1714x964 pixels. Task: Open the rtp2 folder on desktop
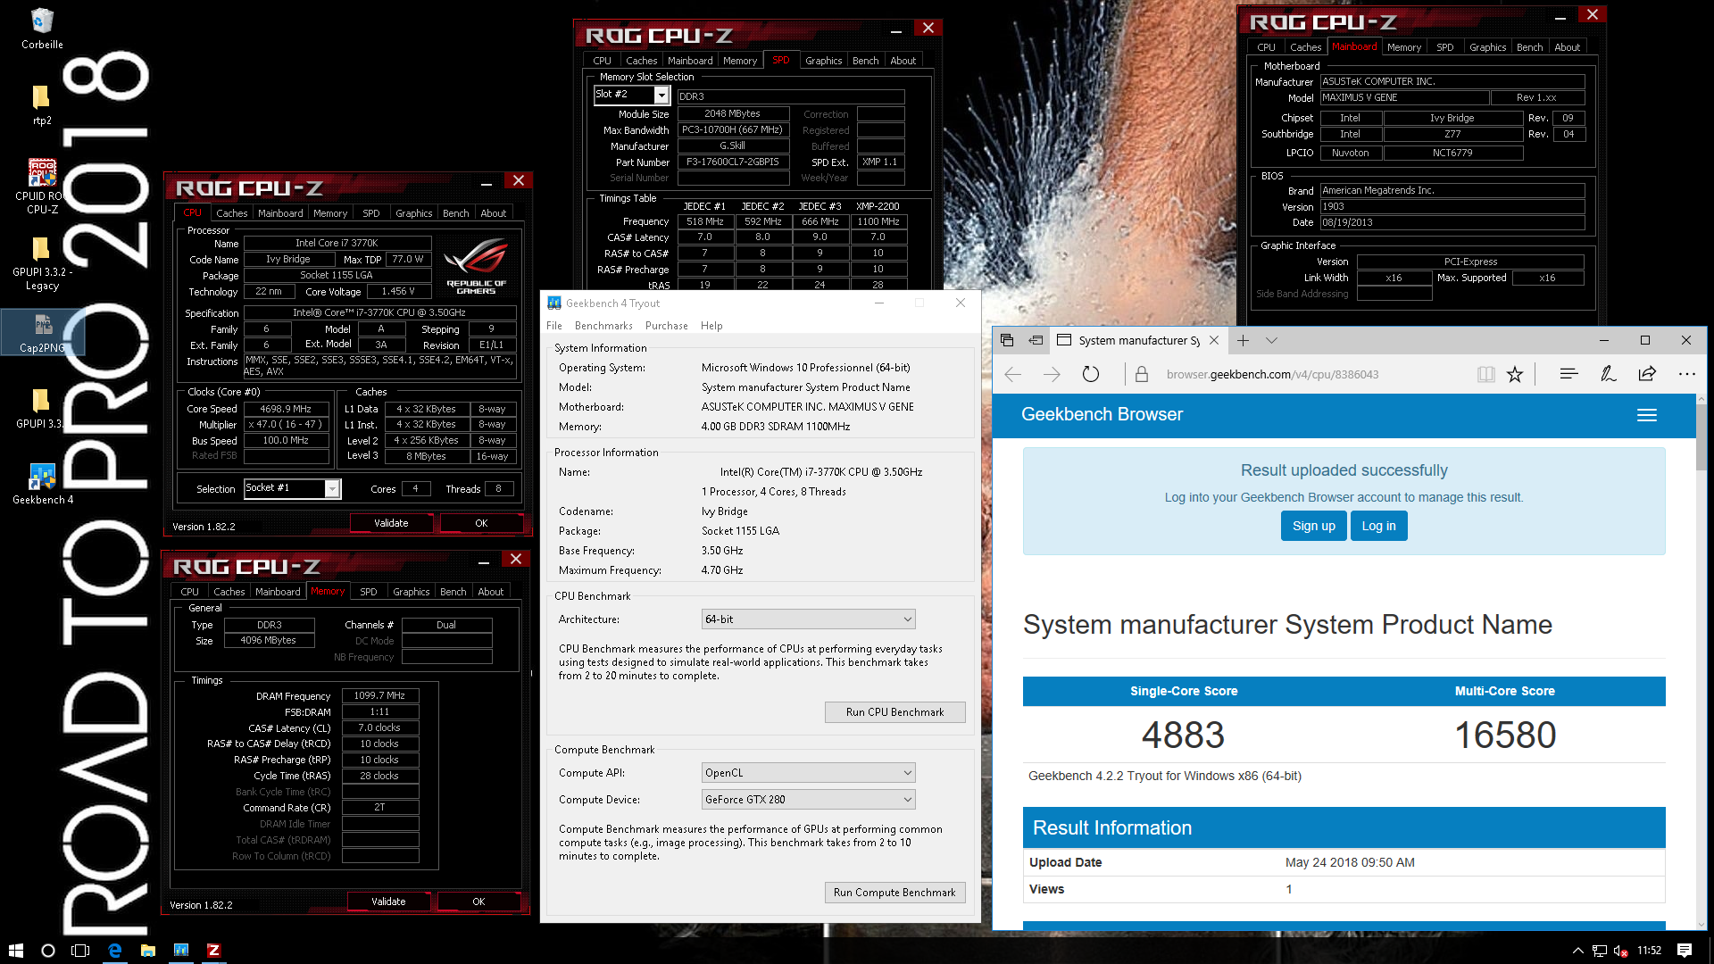42,104
